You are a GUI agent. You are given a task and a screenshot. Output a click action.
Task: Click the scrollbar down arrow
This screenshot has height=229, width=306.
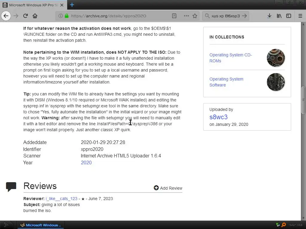coord(303,218)
